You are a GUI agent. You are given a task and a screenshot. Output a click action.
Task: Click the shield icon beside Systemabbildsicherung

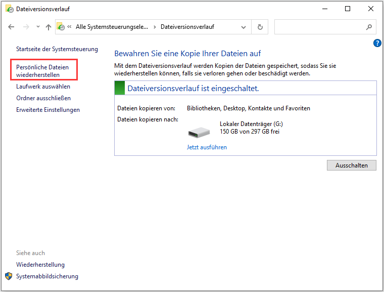tap(9, 276)
